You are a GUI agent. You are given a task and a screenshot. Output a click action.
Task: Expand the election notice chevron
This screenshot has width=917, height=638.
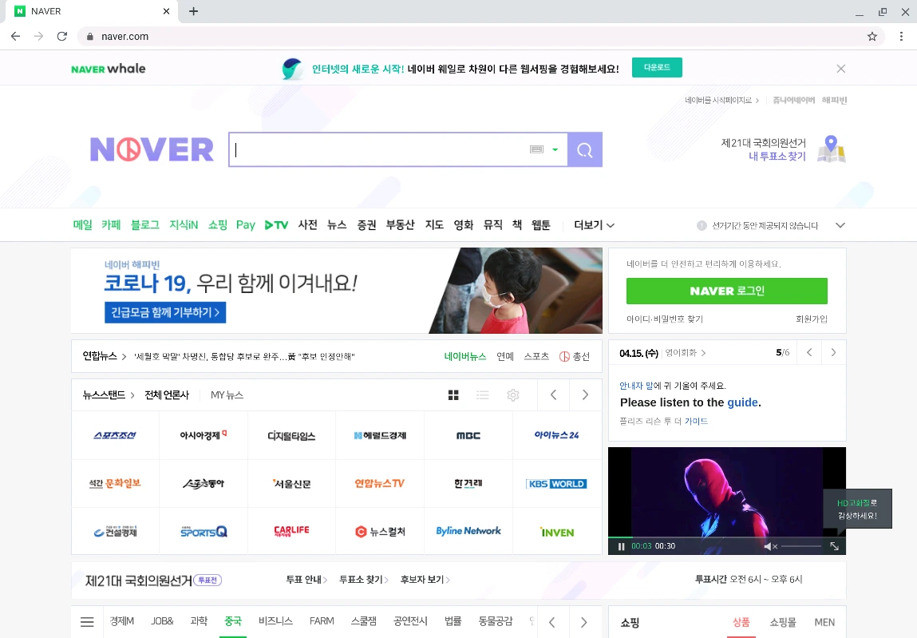click(840, 225)
